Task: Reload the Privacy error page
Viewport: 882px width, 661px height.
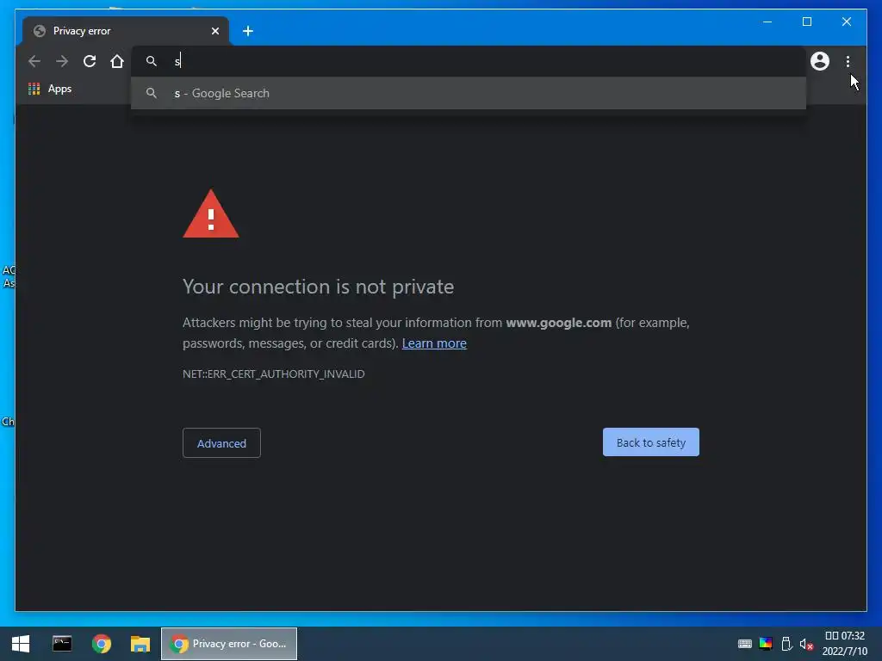Action: pos(90,61)
